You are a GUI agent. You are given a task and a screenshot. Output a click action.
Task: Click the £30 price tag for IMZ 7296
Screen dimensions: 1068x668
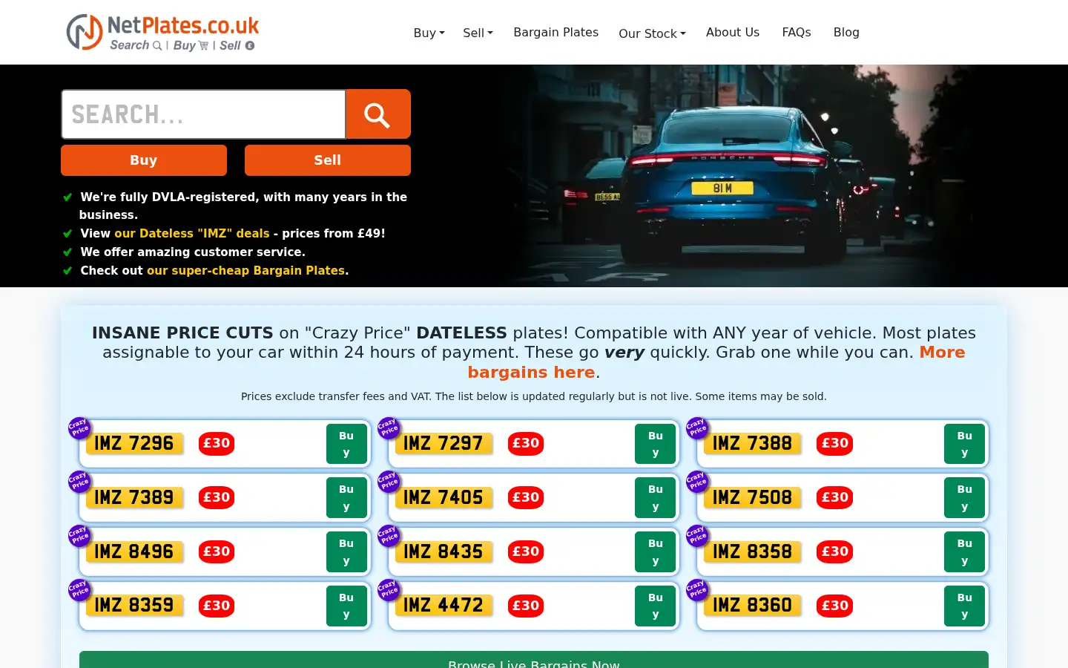tap(217, 443)
